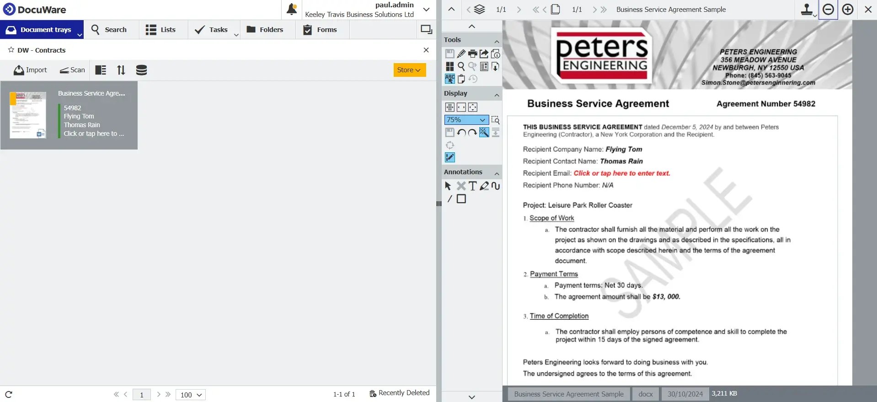Click the sort arrows icon in tray toolbar
This screenshot has height=402, width=877.
pos(121,70)
